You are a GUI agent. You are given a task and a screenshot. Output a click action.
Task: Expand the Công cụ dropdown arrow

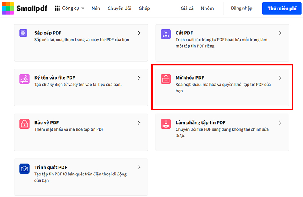(x=83, y=8)
